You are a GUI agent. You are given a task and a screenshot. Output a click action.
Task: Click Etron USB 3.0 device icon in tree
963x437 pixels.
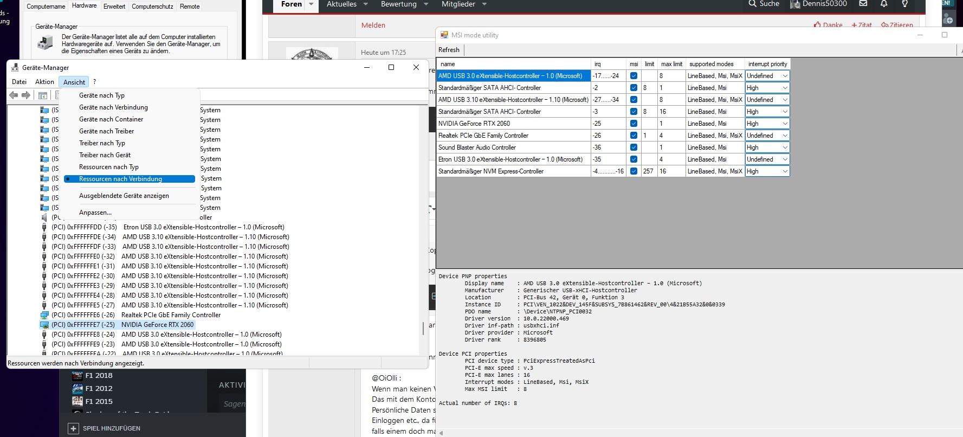tap(44, 227)
